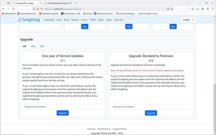This screenshot has height=135, width=216.
Task: Open the Extensions puzzle icon
Action: tap(208, 9)
